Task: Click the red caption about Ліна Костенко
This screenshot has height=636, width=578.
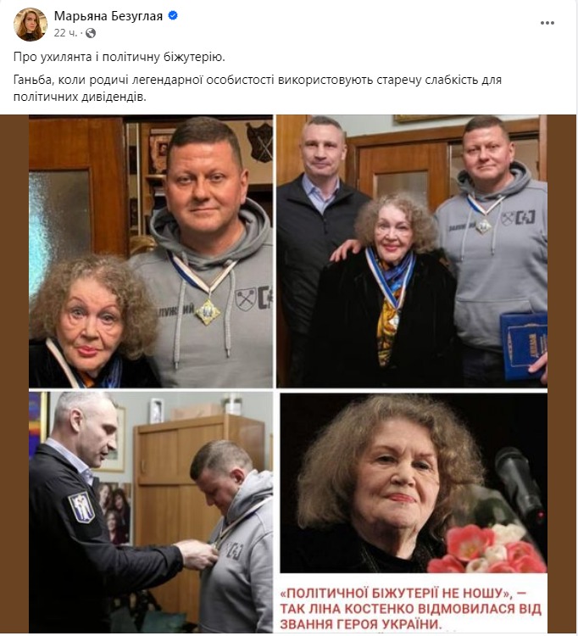Action: point(410,608)
